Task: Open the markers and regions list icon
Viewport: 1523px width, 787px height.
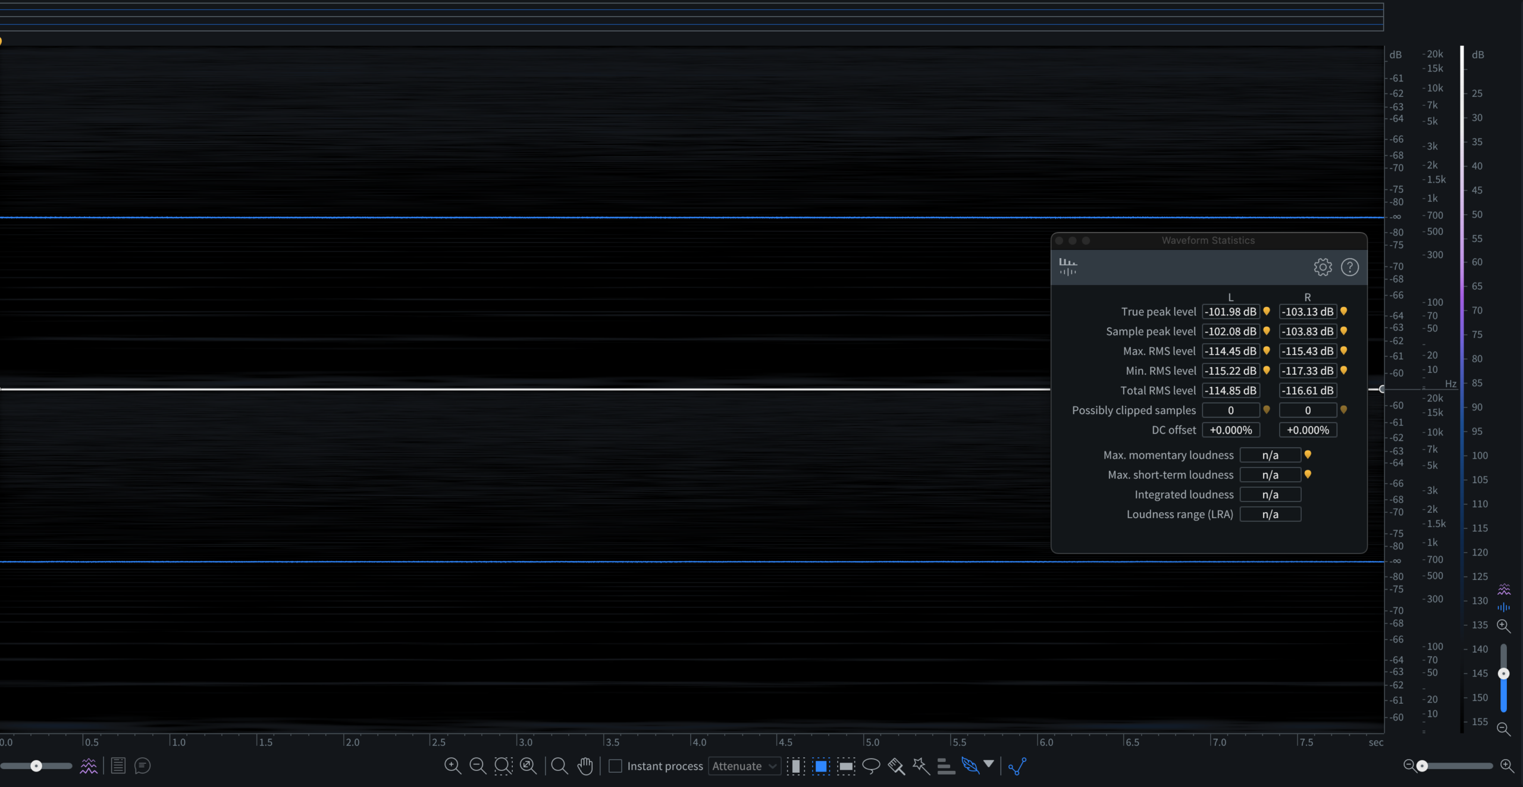Action: 118,766
